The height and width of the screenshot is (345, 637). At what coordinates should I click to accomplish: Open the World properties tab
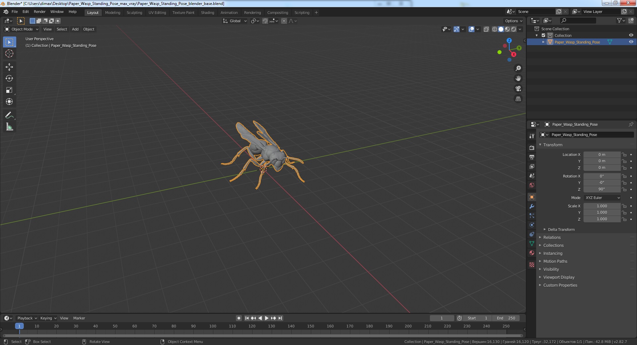(532, 185)
